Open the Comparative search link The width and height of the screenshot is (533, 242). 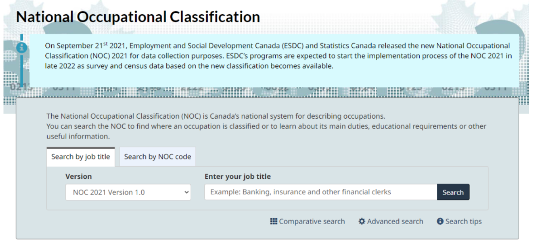311,221
